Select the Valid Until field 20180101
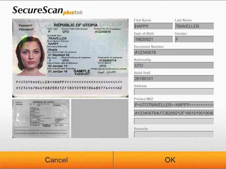This screenshot has height=169, width=226. coord(174,78)
